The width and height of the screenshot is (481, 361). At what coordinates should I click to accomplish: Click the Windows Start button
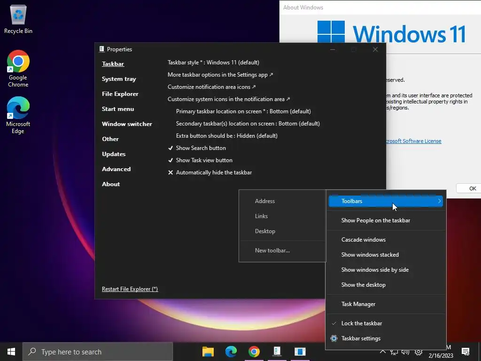tap(11, 352)
